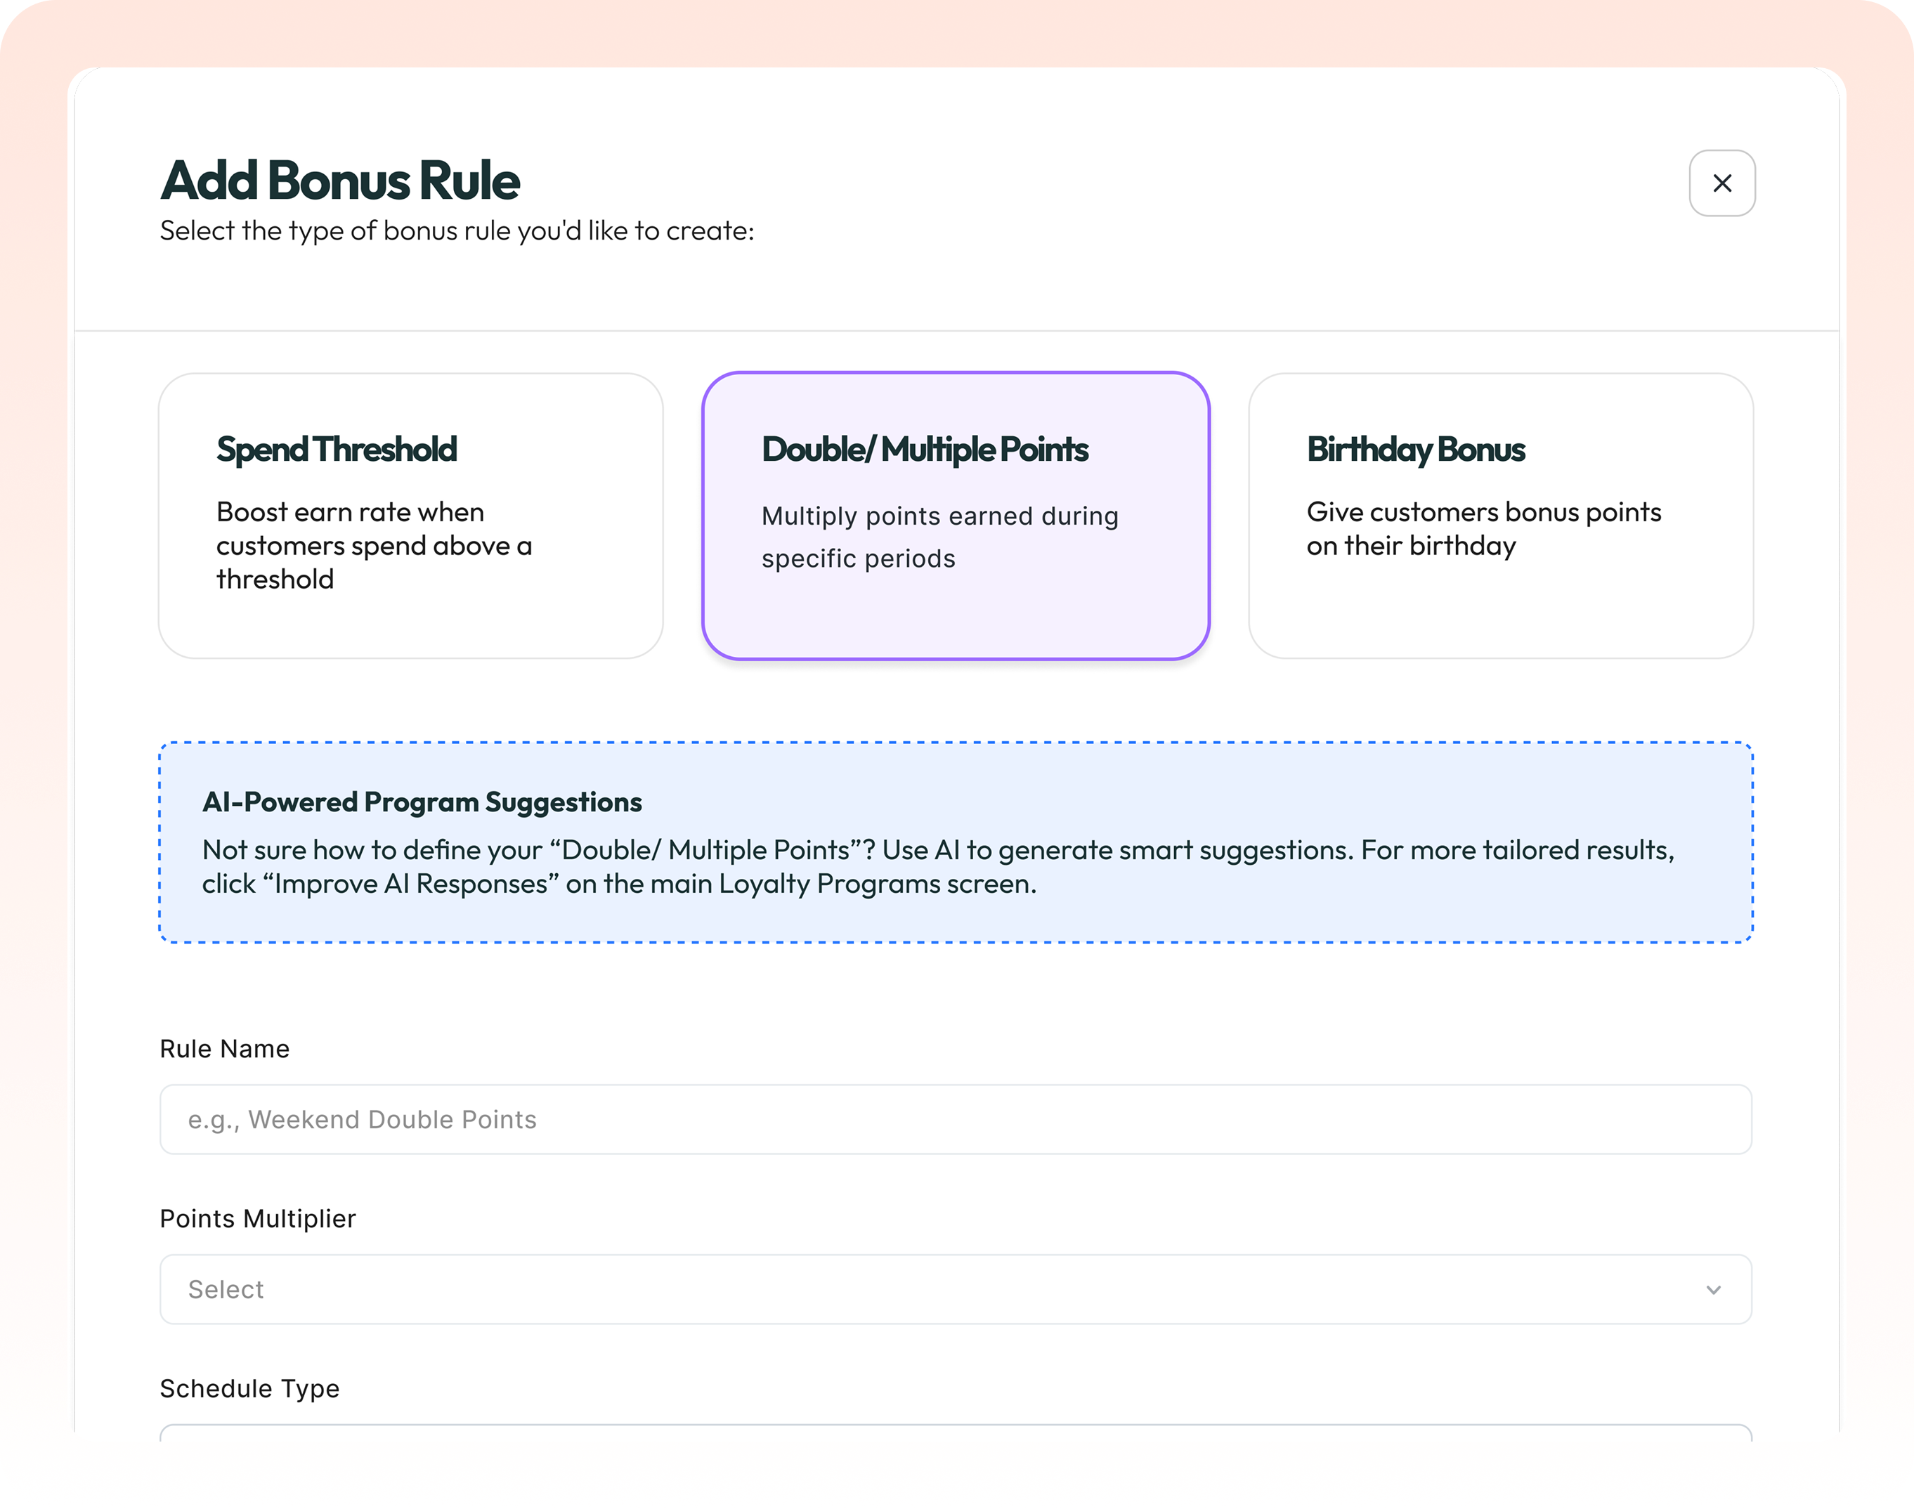Select the Double/ Multiple Points card title
1914x1509 pixels.
point(924,450)
